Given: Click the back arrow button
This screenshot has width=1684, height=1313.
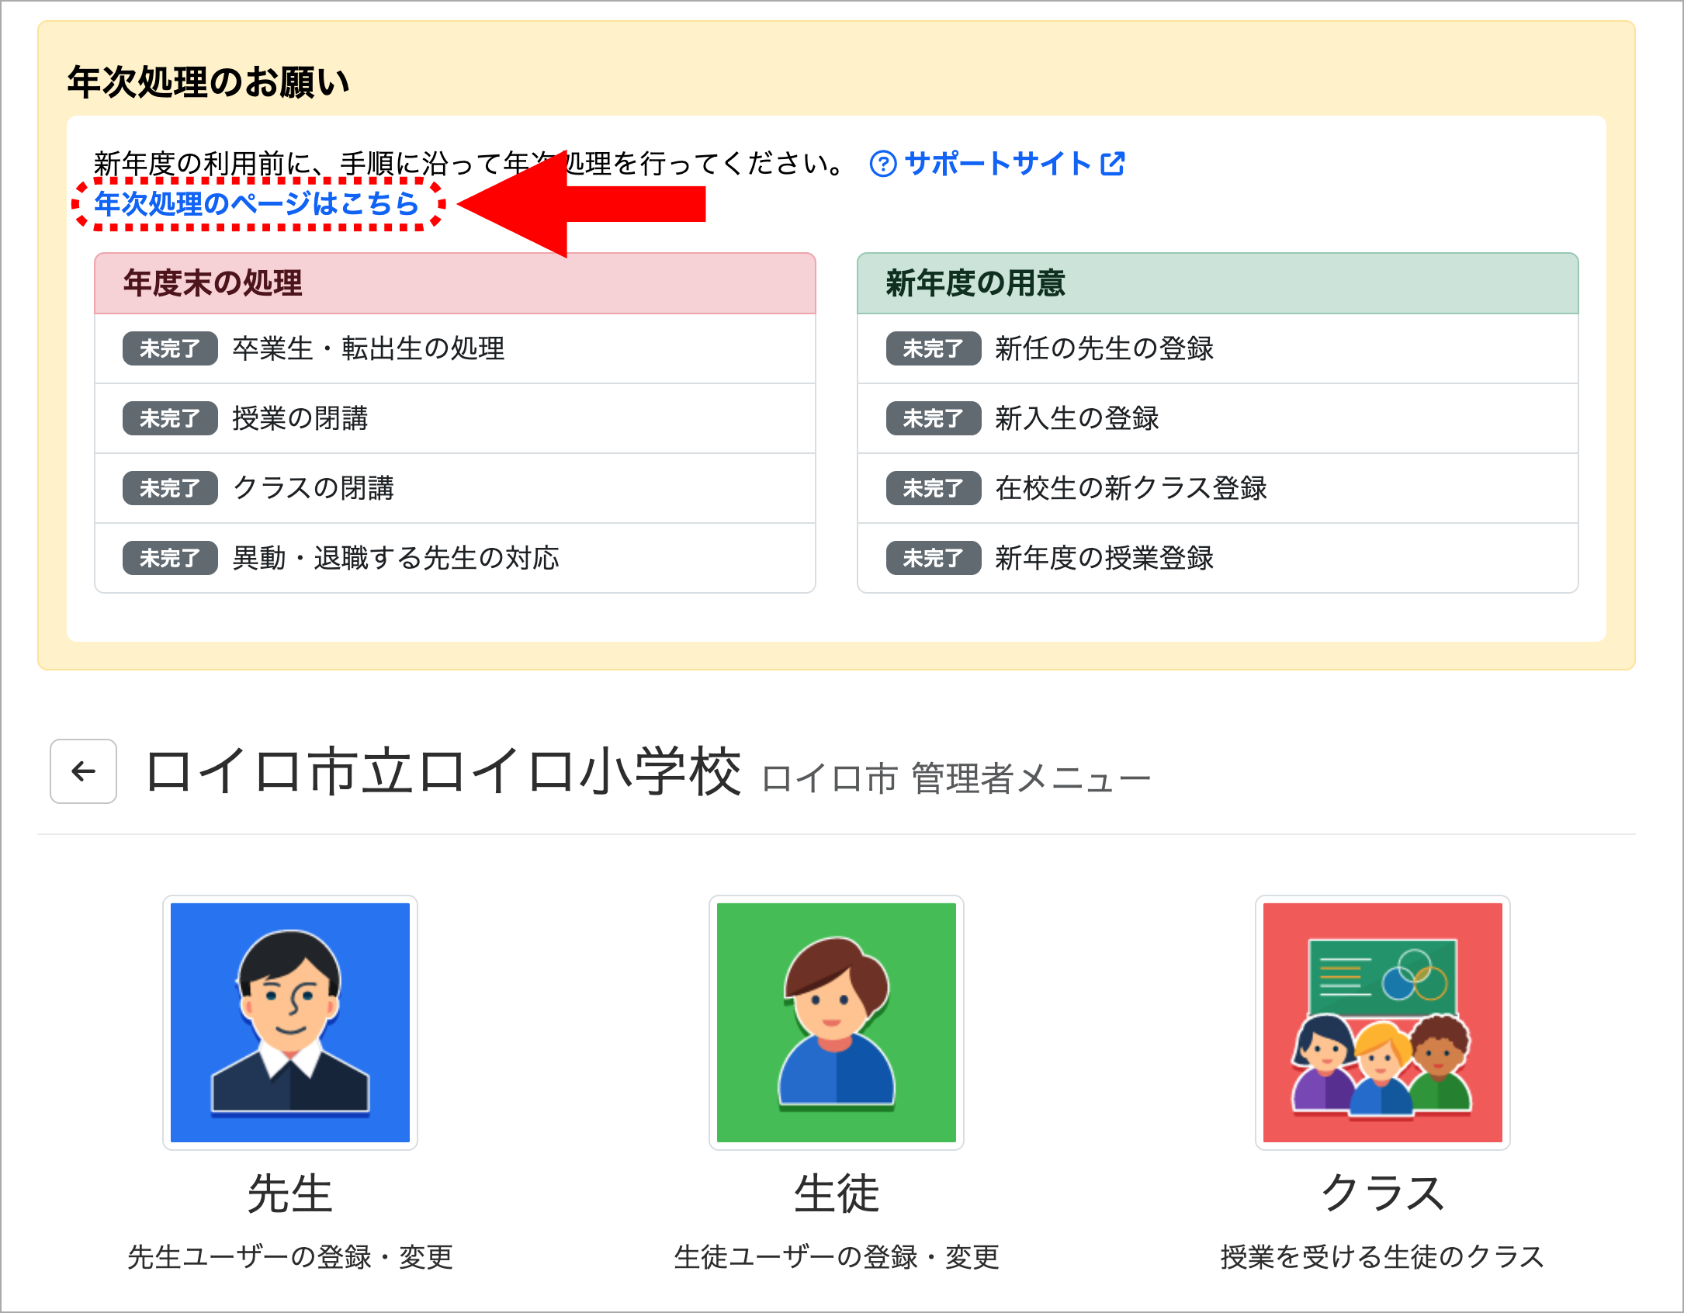Looking at the screenshot, I should pyautogui.click(x=83, y=771).
